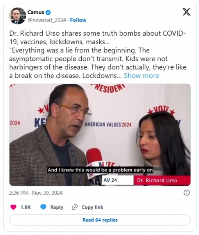Click the Copy link text

(x=92, y=207)
